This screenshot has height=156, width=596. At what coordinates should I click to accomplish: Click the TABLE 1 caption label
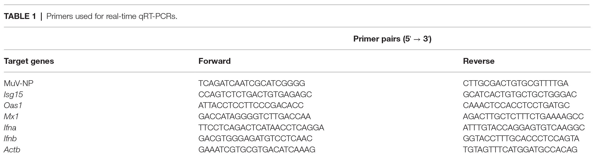(x=20, y=16)
